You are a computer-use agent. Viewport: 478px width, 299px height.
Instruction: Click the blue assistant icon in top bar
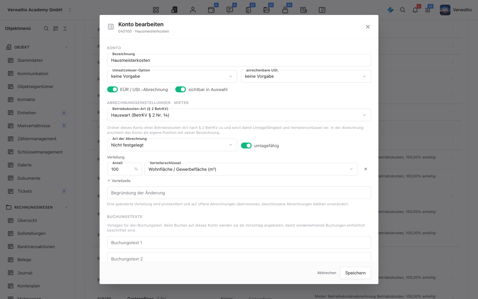[390, 10]
